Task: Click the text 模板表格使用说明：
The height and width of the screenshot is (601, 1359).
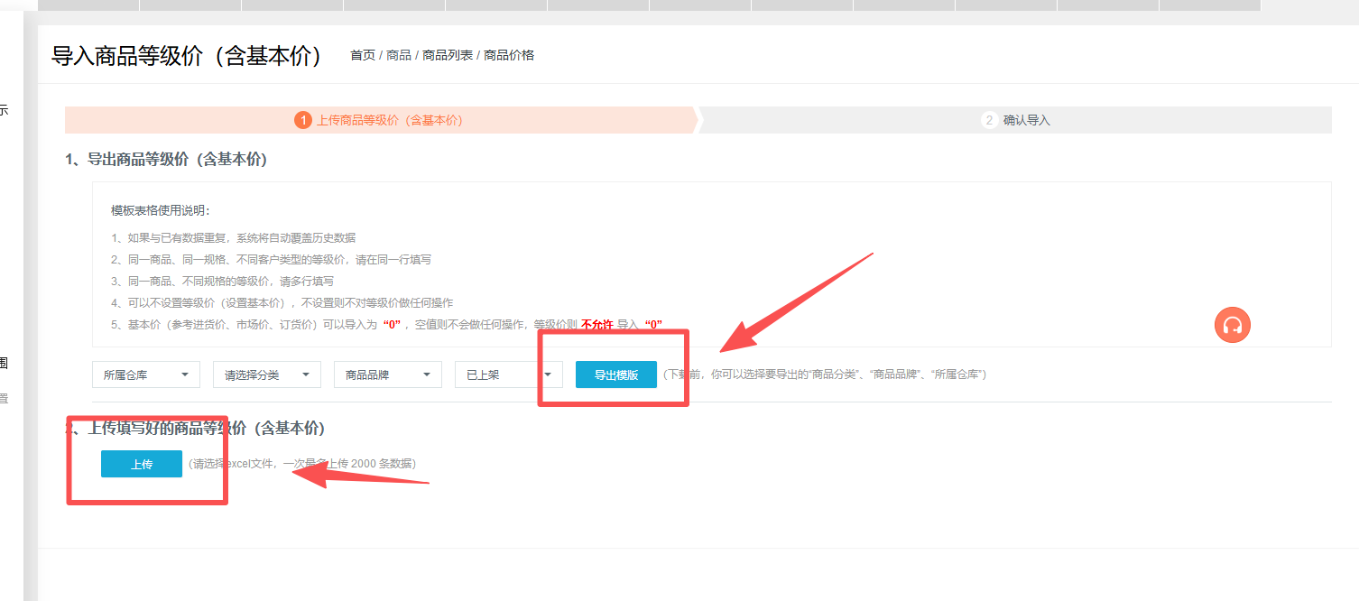Action: pyautogui.click(x=161, y=210)
